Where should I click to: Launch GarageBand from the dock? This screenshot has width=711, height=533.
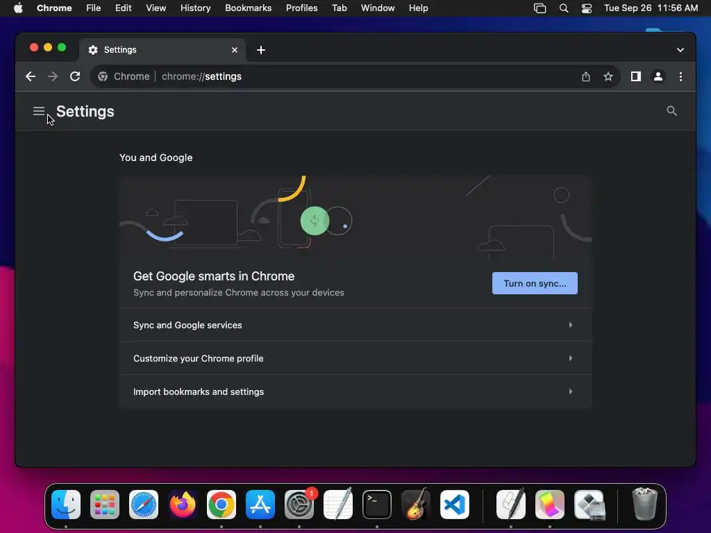416,505
